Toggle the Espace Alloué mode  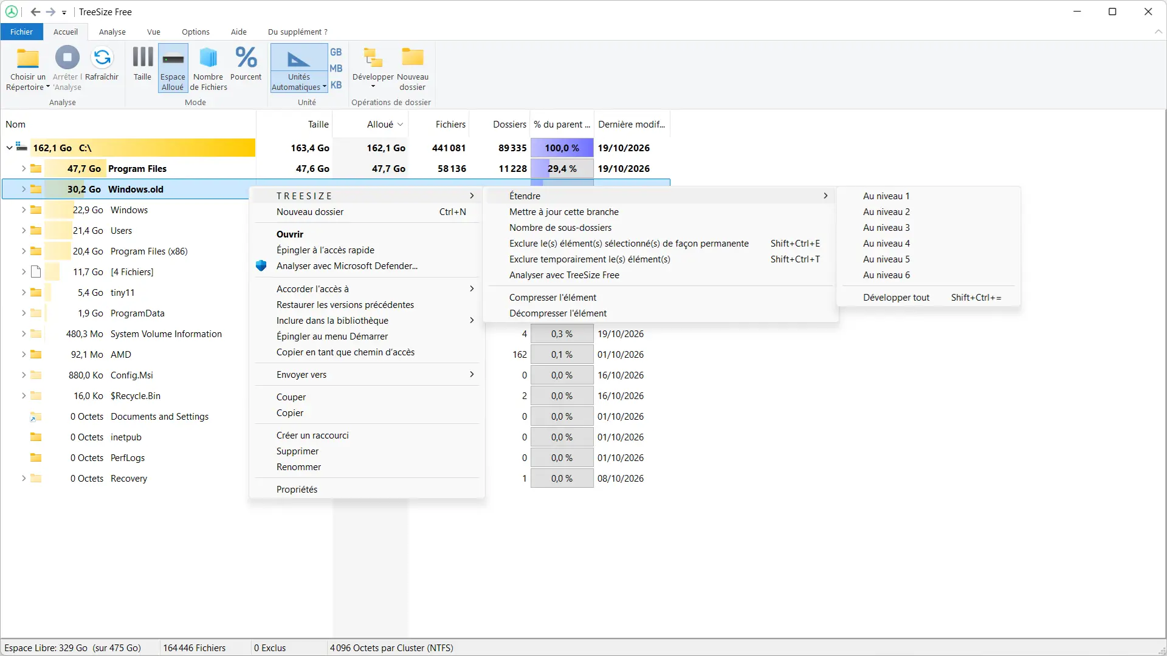[173, 67]
